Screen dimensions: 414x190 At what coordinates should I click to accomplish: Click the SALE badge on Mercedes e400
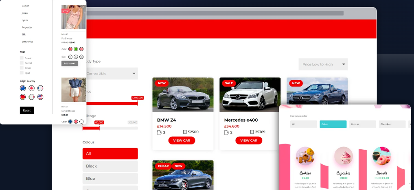[229, 83]
